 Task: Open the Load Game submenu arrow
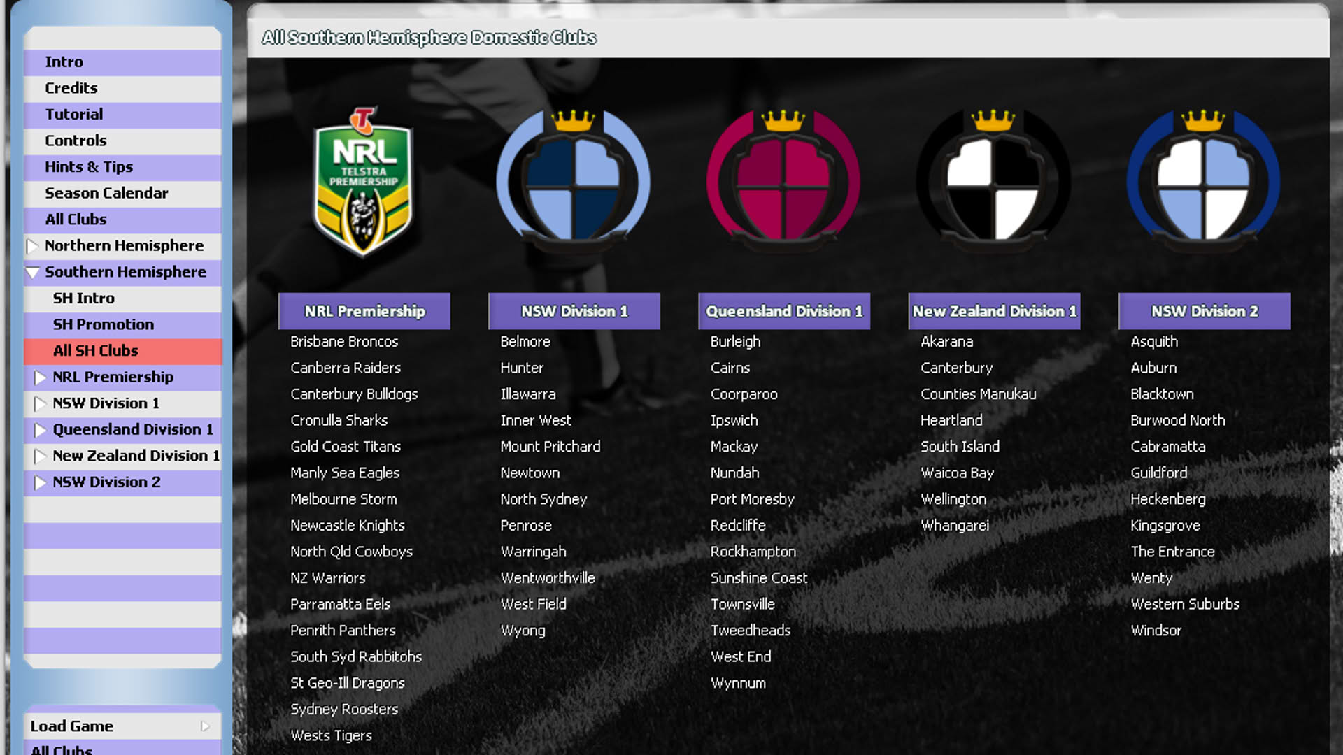click(205, 726)
